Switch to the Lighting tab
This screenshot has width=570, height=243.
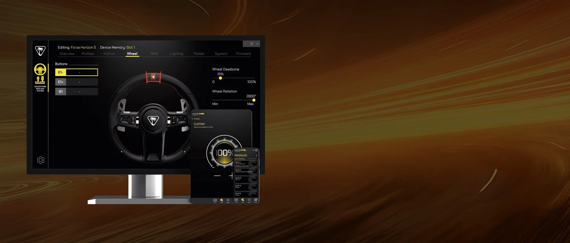(x=176, y=54)
